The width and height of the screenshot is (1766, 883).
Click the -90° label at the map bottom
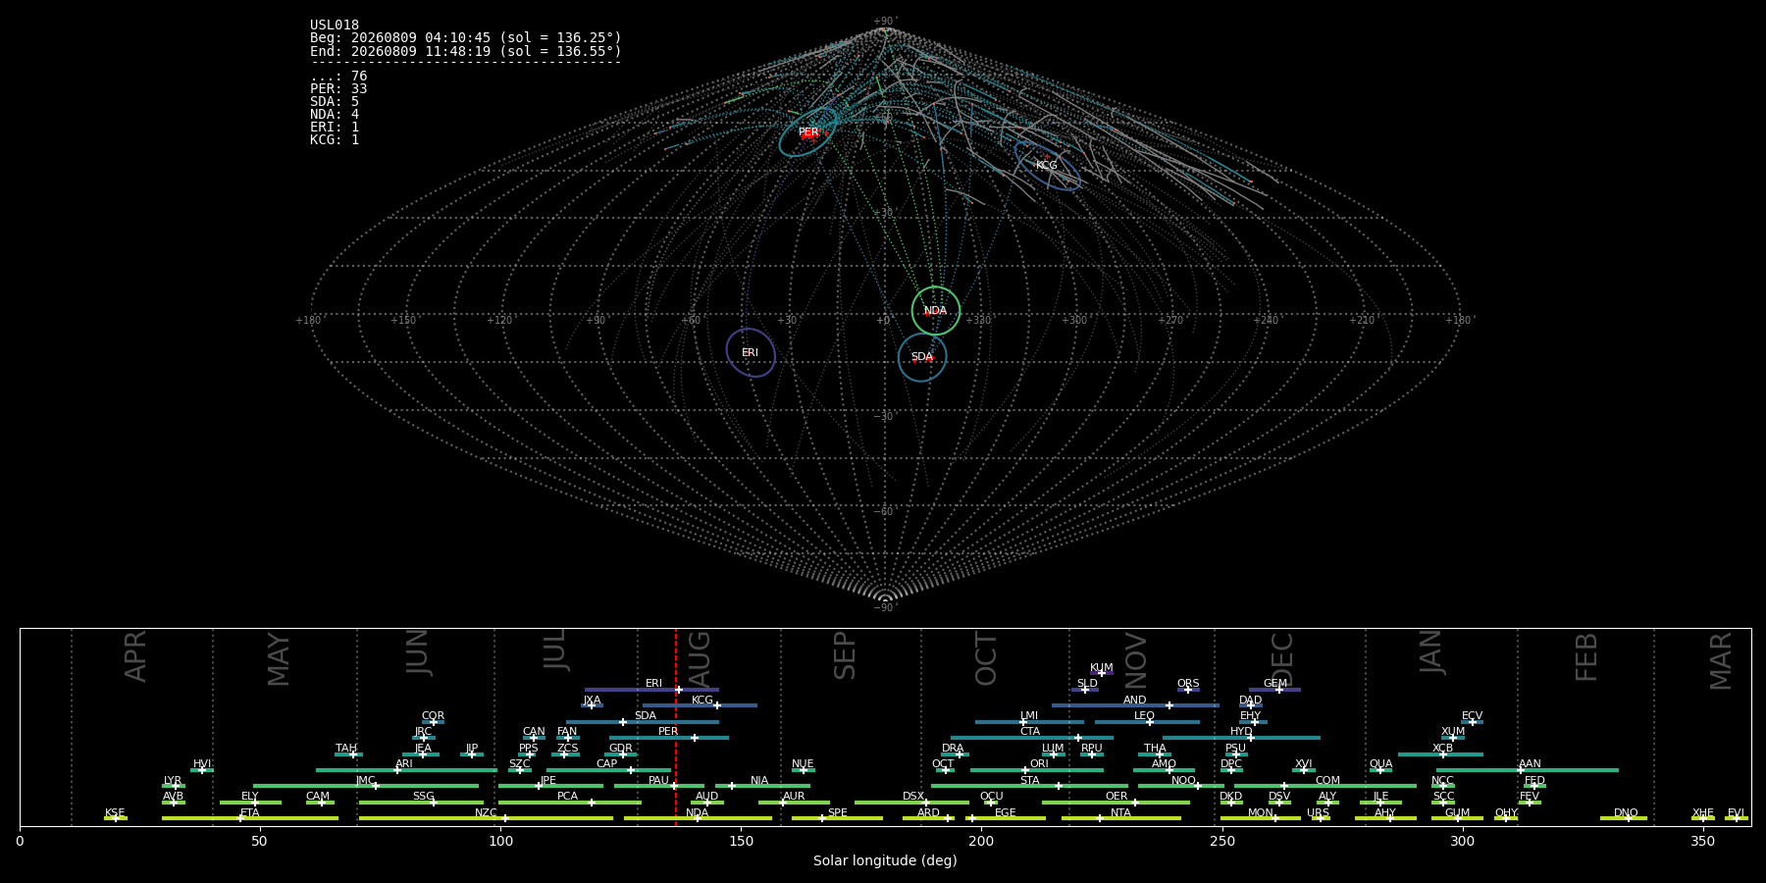[885, 608]
